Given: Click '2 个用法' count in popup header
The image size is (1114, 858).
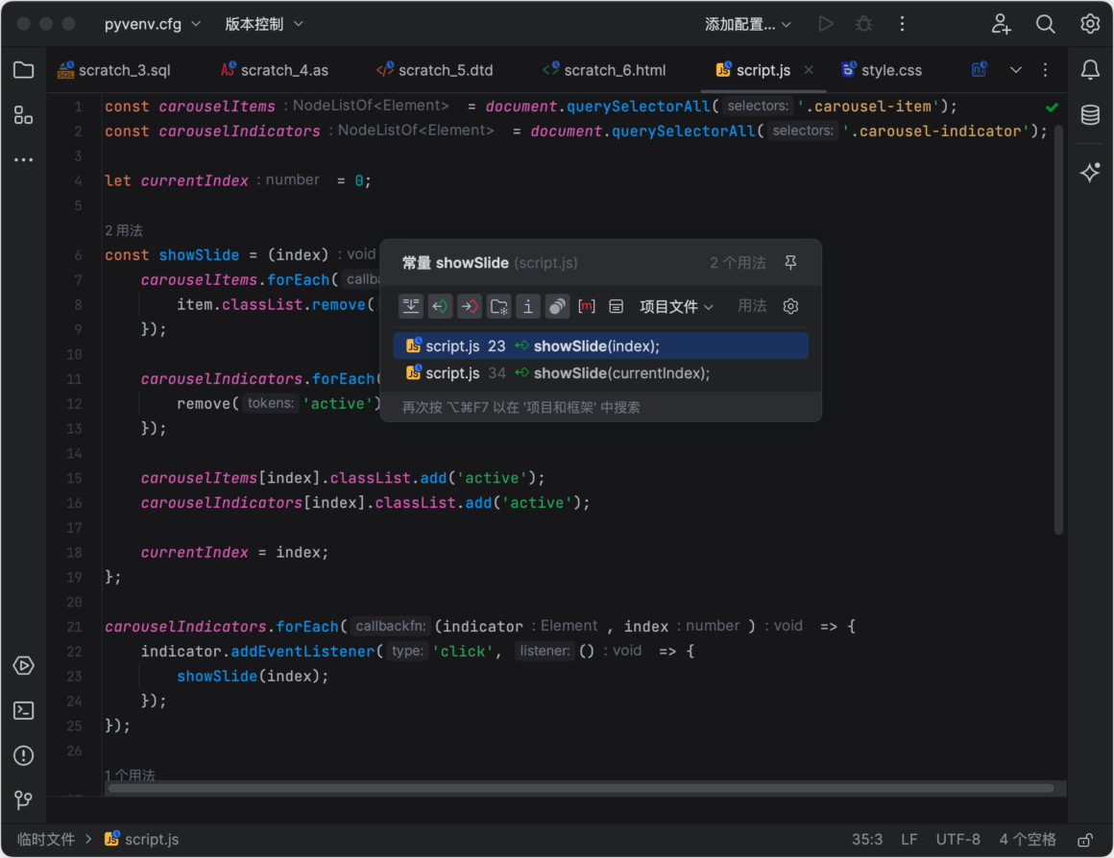Looking at the screenshot, I should 738,263.
